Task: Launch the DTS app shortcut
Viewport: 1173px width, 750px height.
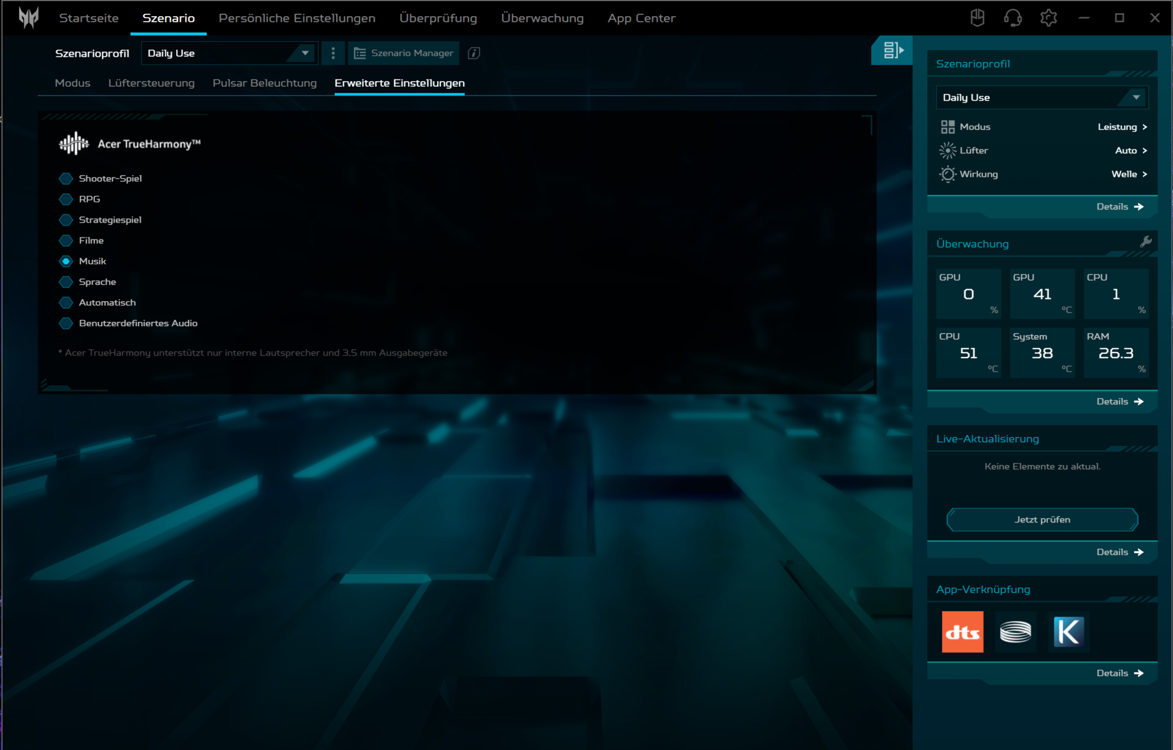Action: point(962,632)
